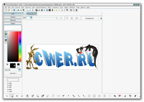Click the Retouch panel button

[x=13, y=20]
